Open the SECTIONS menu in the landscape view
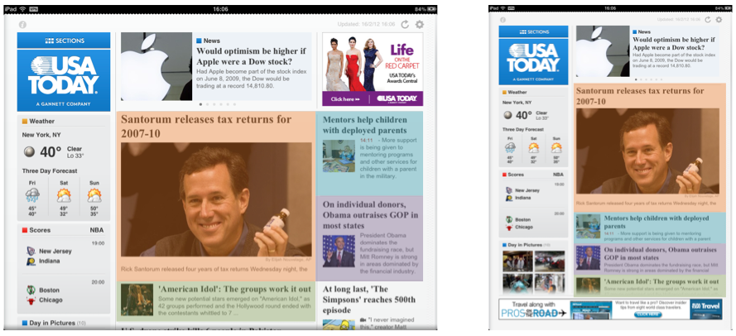This screenshot has width=736, height=336. pos(64,41)
